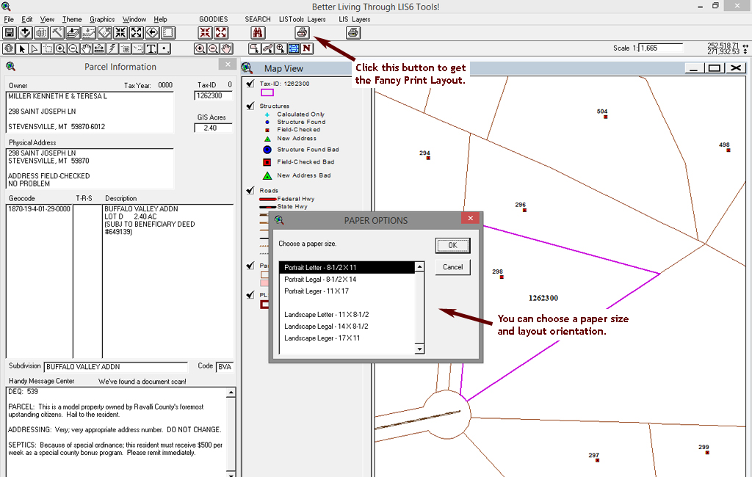Viewport: 752px width, 477px height.
Task: Click message center scroll up arrow
Action: [231, 392]
